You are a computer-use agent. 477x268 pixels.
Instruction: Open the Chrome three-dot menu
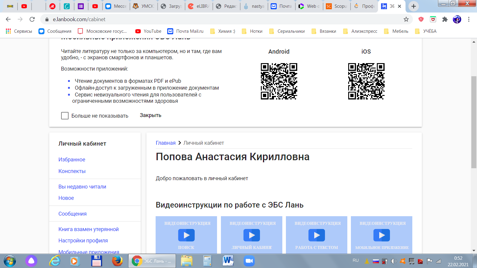469,19
